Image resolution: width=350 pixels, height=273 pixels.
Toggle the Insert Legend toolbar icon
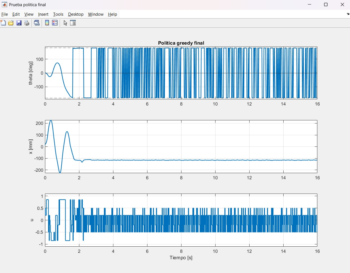click(55, 23)
